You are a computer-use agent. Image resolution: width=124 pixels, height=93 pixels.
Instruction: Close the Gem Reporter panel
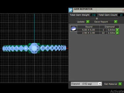(x=123, y=10)
